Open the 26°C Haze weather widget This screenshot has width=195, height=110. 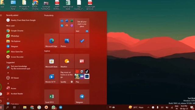136,107
